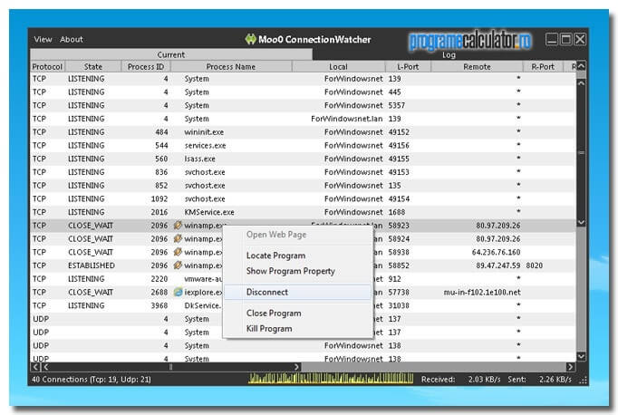Image resolution: width=618 pixels, height=415 pixels.
Task: Open the View menu
Action: [43, 39]
